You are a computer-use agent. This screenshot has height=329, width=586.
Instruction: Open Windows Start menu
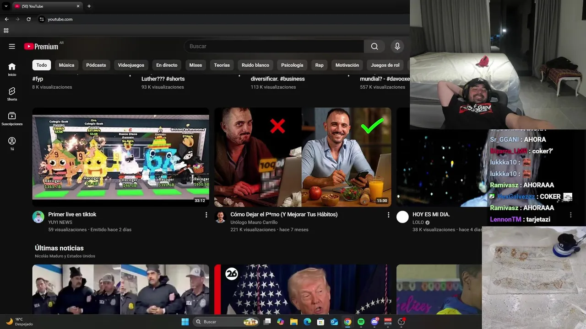pyautogui.click(x=185, y=322)
